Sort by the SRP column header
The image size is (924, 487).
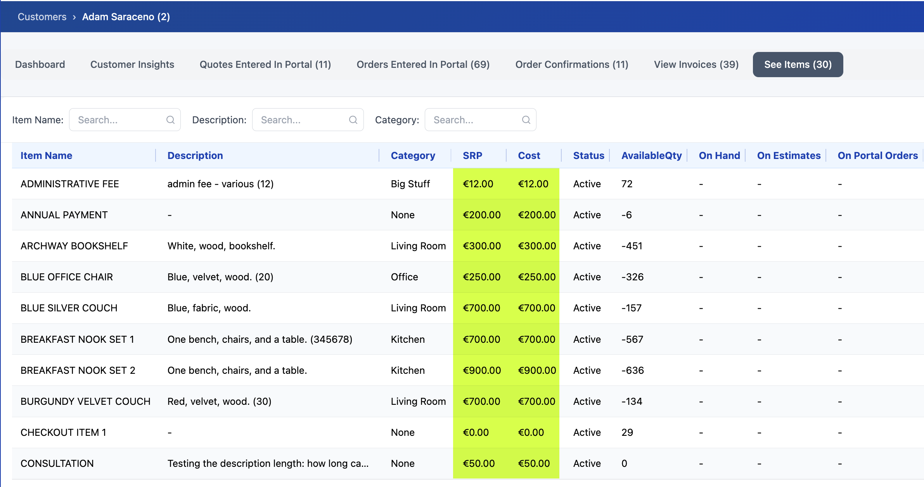(472, 155)
